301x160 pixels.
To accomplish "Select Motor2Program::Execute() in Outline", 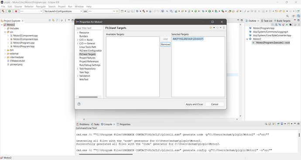I will point(273,42).
